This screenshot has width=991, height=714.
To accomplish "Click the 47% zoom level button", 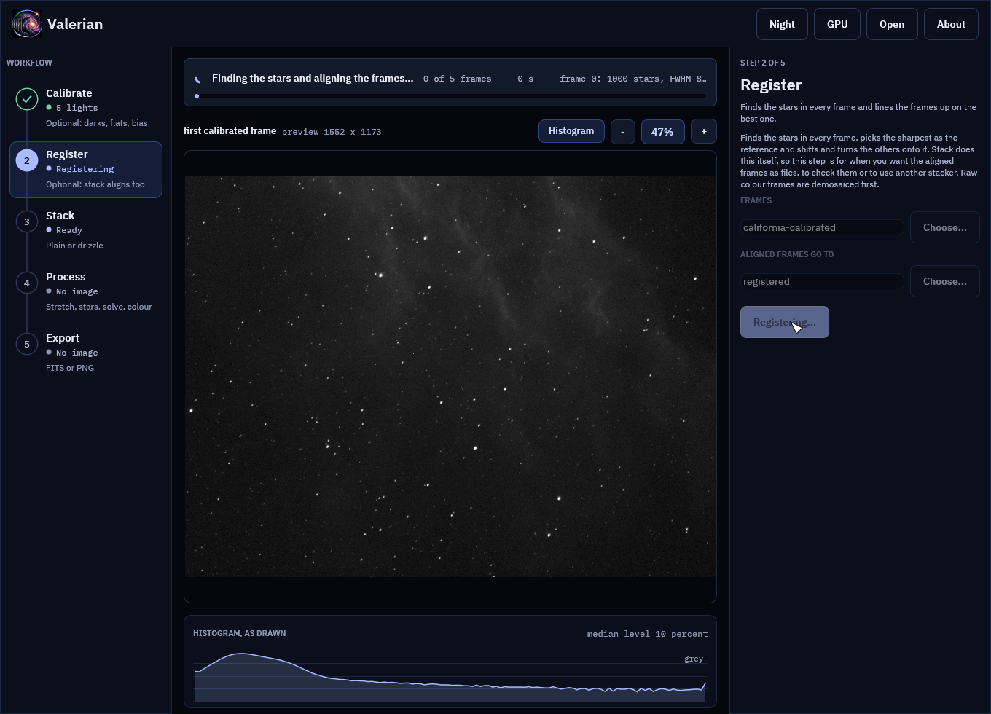I will pos(662,132).
